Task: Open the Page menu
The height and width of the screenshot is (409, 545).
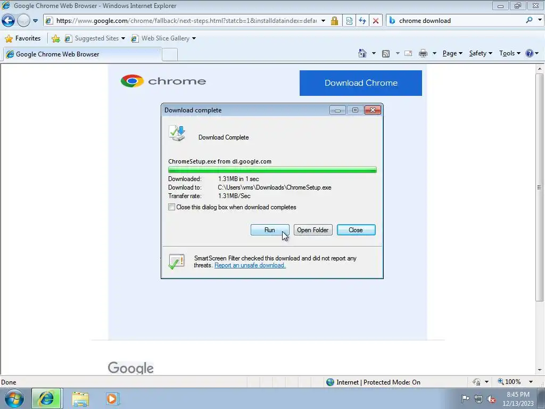Action: [452, 53]
